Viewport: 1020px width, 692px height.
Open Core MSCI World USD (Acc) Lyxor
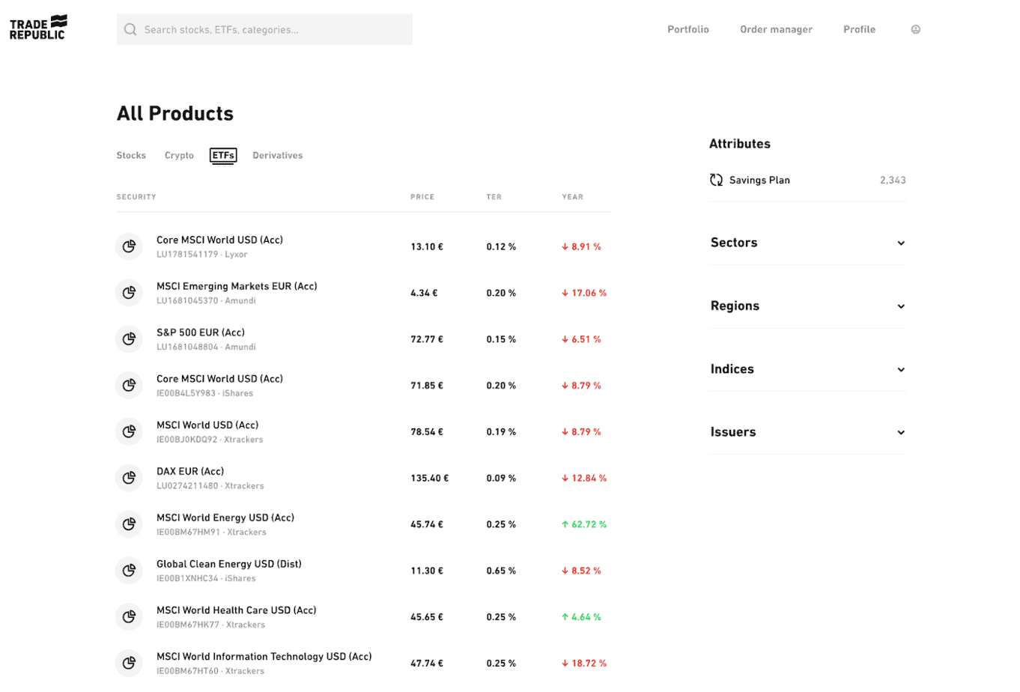pyautogui.click(x=362, y=246)
